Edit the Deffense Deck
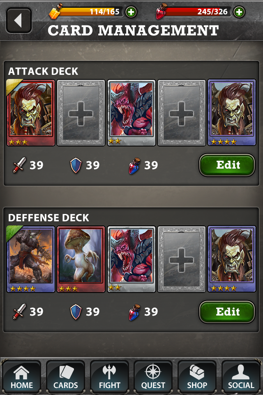Image resolution: width=263 pixels, height=395 pixels. pos(227,312)
